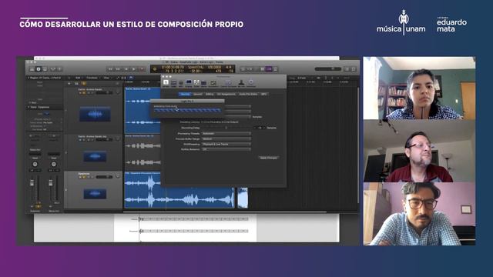Click the left channel strip volume fader

click(32, 183)
